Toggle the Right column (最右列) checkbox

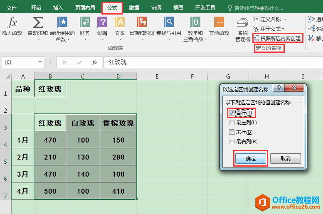pos(232,142)
